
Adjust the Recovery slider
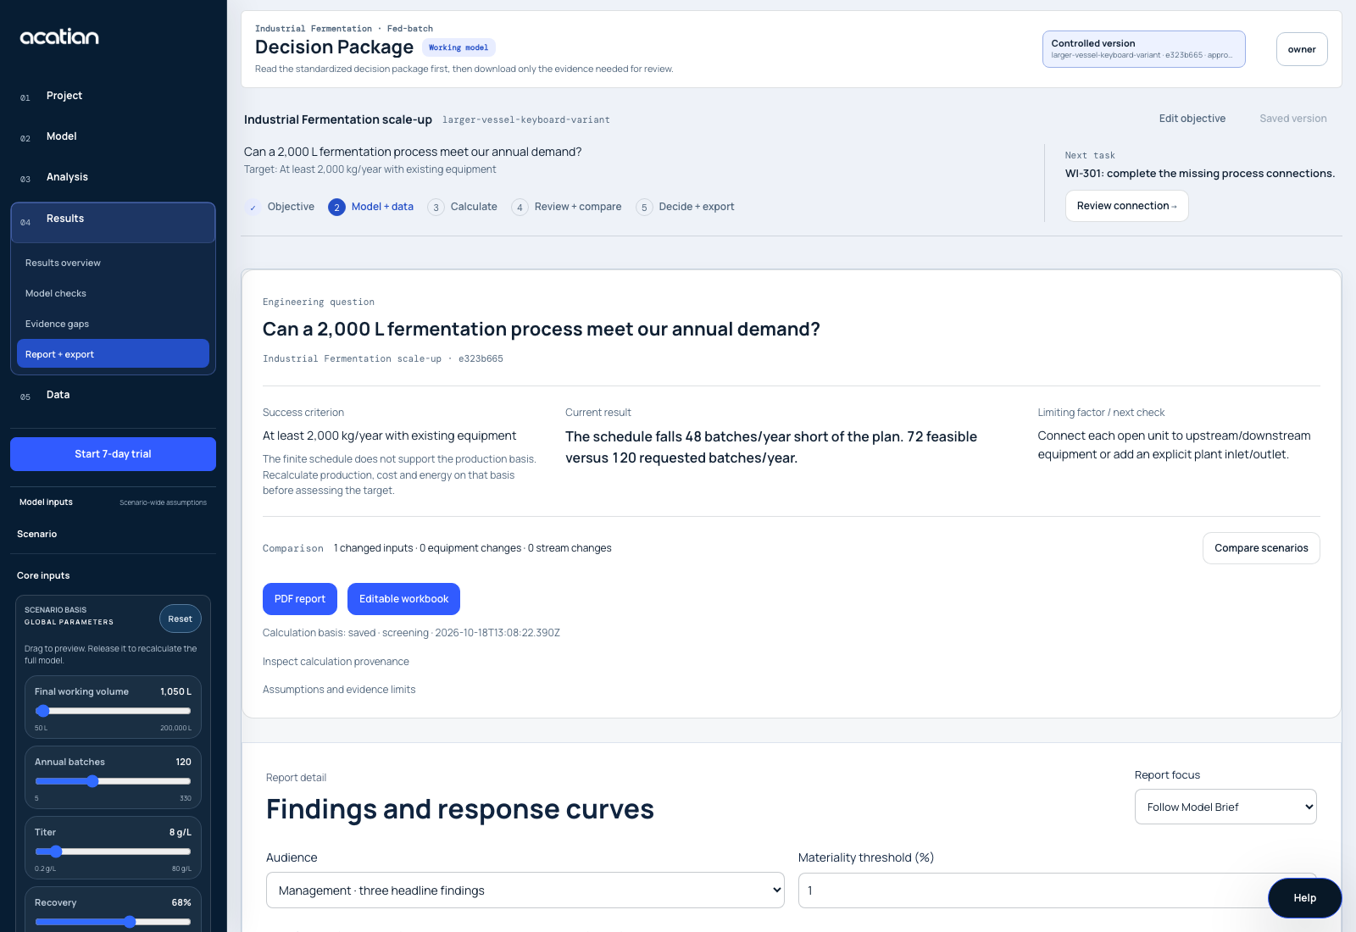(x=113, y=922)
